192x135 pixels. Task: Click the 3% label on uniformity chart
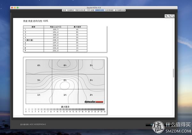91,95
